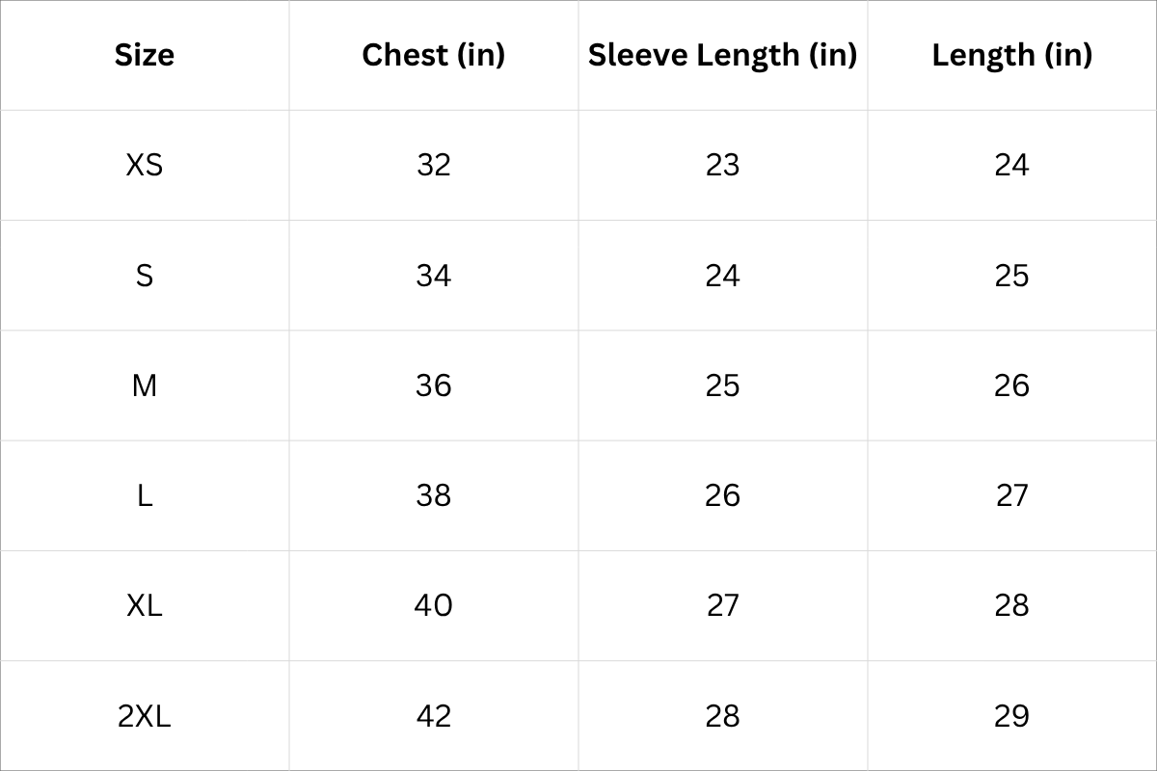Screen dimensions: 1157x771
Task: Select length value 29 in 2XL row
Action: click(x=1011, y=716)
